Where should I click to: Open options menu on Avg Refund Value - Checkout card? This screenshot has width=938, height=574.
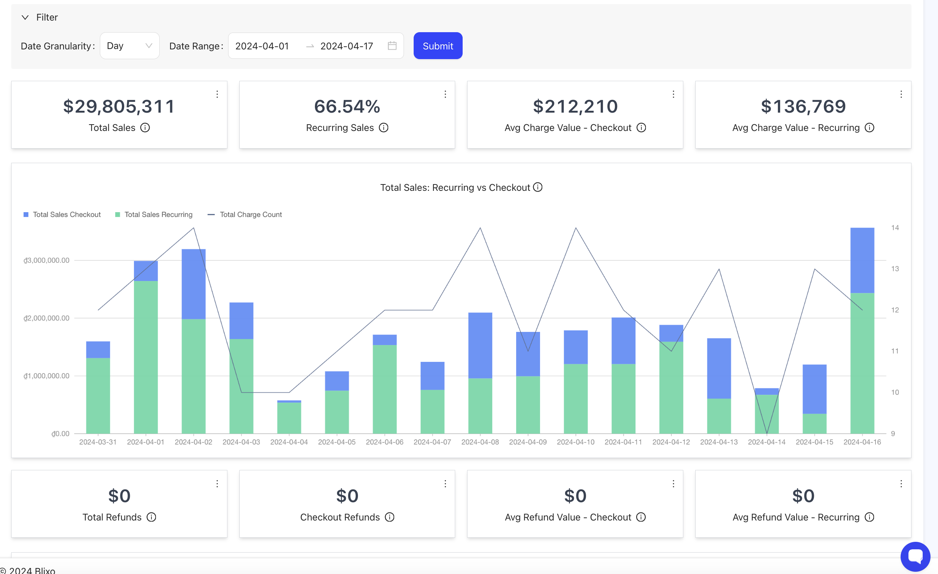[673, 483]
